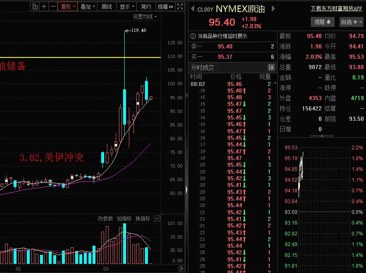Click 隐藏 to hide the side panel
The image size is (366, 273).
(165, 7)
